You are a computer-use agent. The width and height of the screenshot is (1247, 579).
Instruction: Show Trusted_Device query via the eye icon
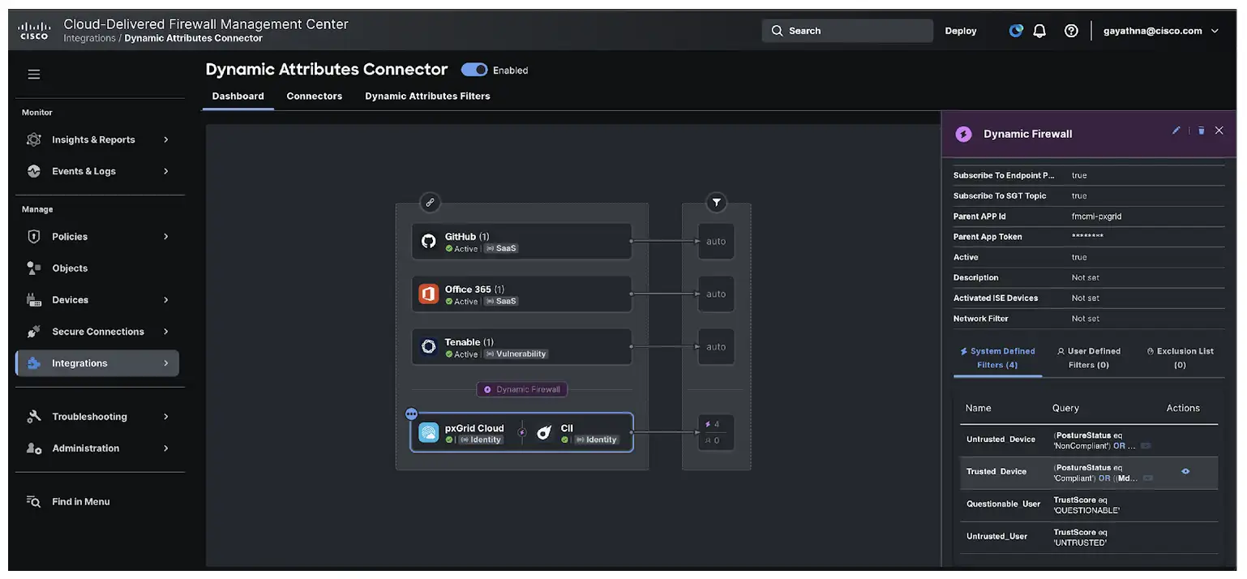[x=1185, y=470]
